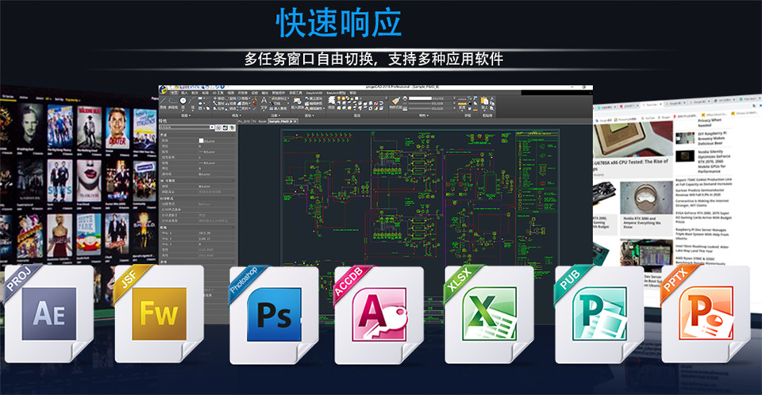762x395 pixels.
Task: Open 'EVGA GeForce RTX 2080, 2070 Super' link
Action: (703, 217)
